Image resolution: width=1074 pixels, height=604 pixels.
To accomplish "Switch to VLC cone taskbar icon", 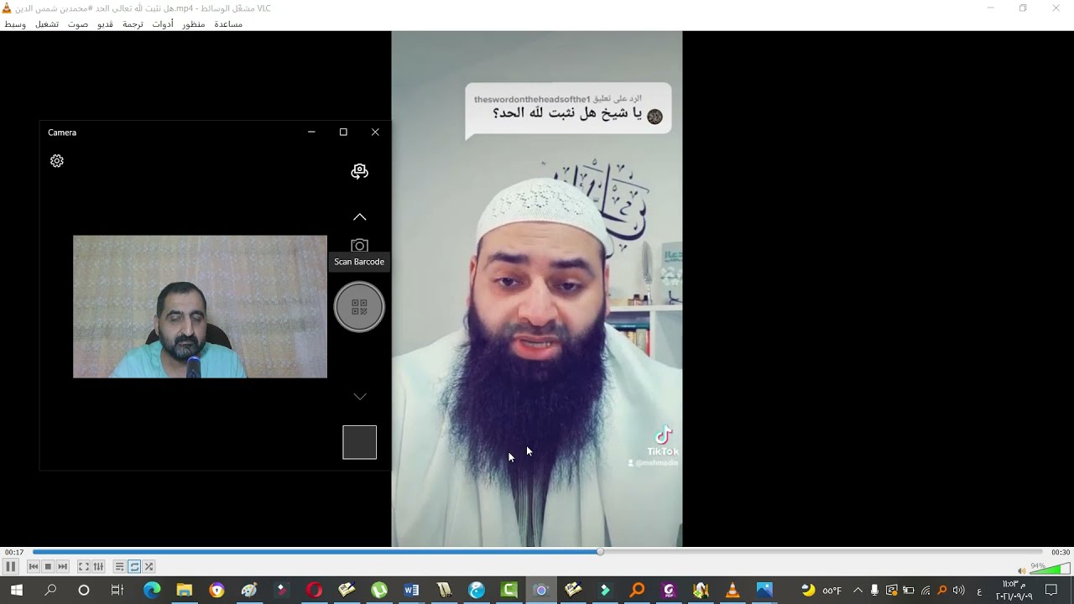I will (x=733, y=591).
